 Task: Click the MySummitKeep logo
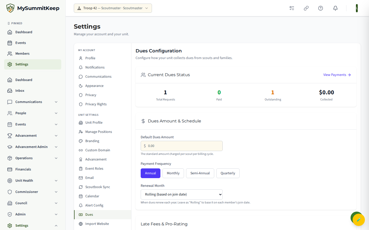(33, 8)
